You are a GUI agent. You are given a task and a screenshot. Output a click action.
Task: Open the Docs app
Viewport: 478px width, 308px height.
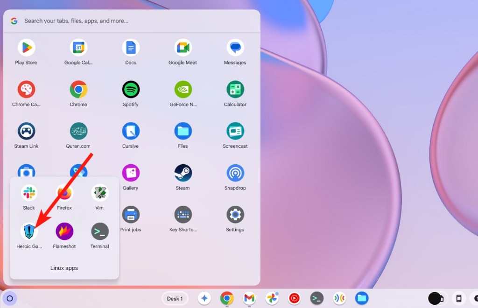[x=131, y=48]
